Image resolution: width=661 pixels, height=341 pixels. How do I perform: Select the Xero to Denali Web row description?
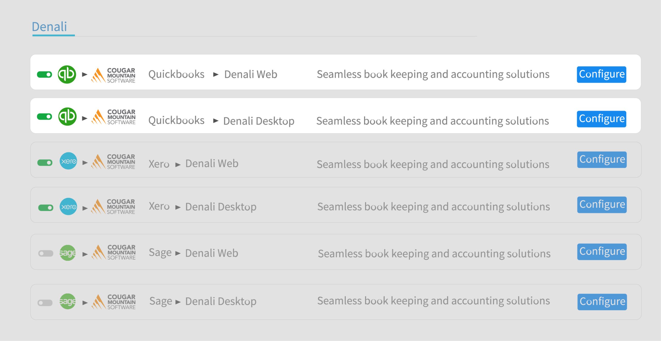(x=433, y=164)
